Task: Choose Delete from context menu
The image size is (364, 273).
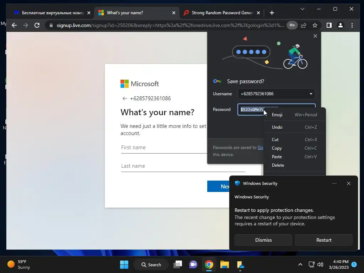Action: click(x=294, y=165)
